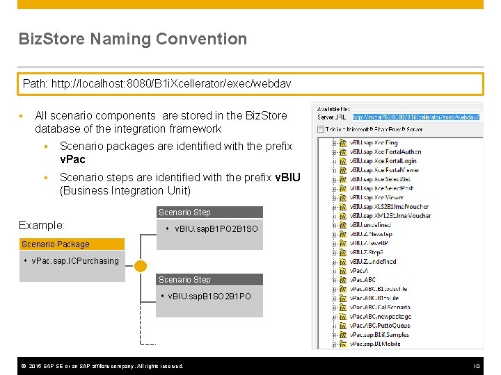Click the folder icon beside vBIU.sap.XcelPing
The height and width of the screenshot is (375, 501).
point(343,143)
